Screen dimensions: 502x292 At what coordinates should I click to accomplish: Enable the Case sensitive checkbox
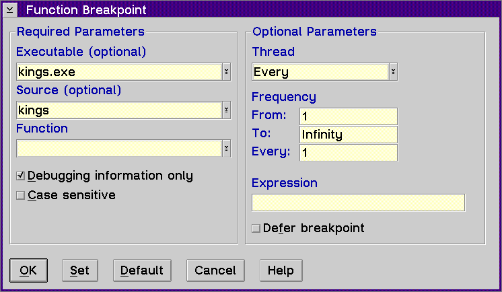coord(20,195)
